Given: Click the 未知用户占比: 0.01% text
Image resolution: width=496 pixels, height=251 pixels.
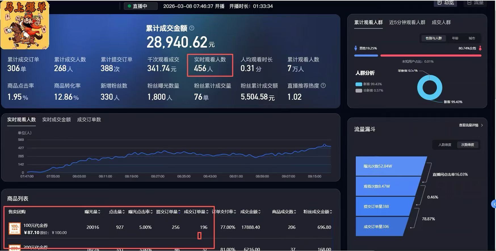Looking at the screenshot, I should pos(418,61).
